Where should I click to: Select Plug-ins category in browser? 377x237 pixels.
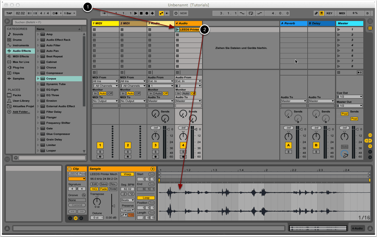(18, 67)
